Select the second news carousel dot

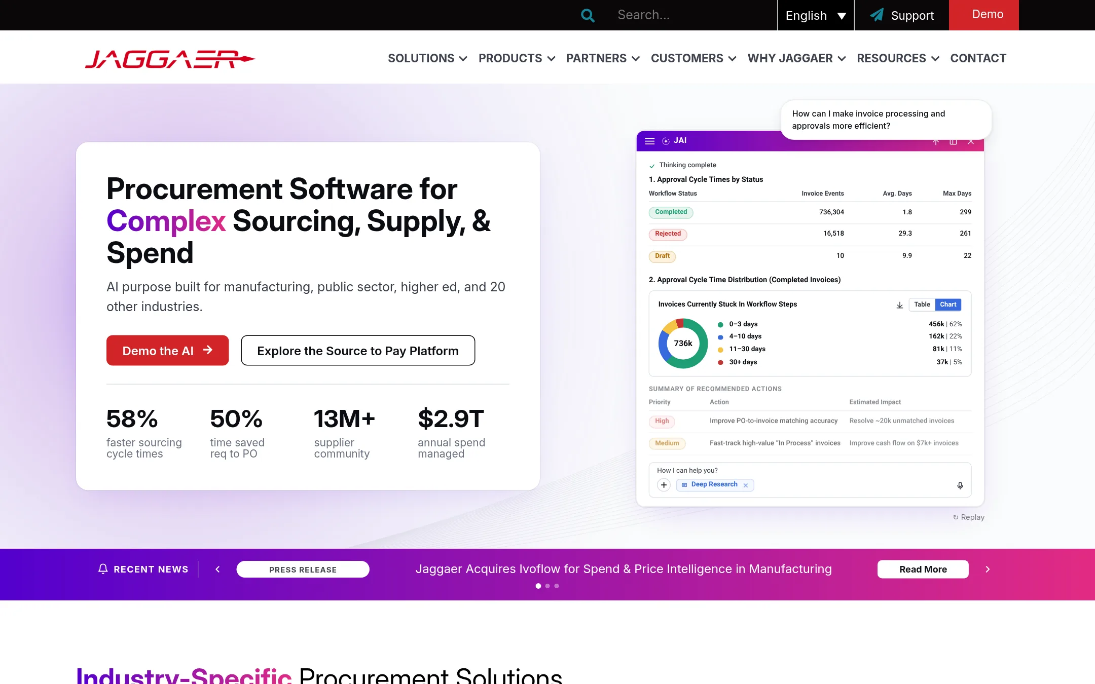pyautogui.click(x=547, y=586)
